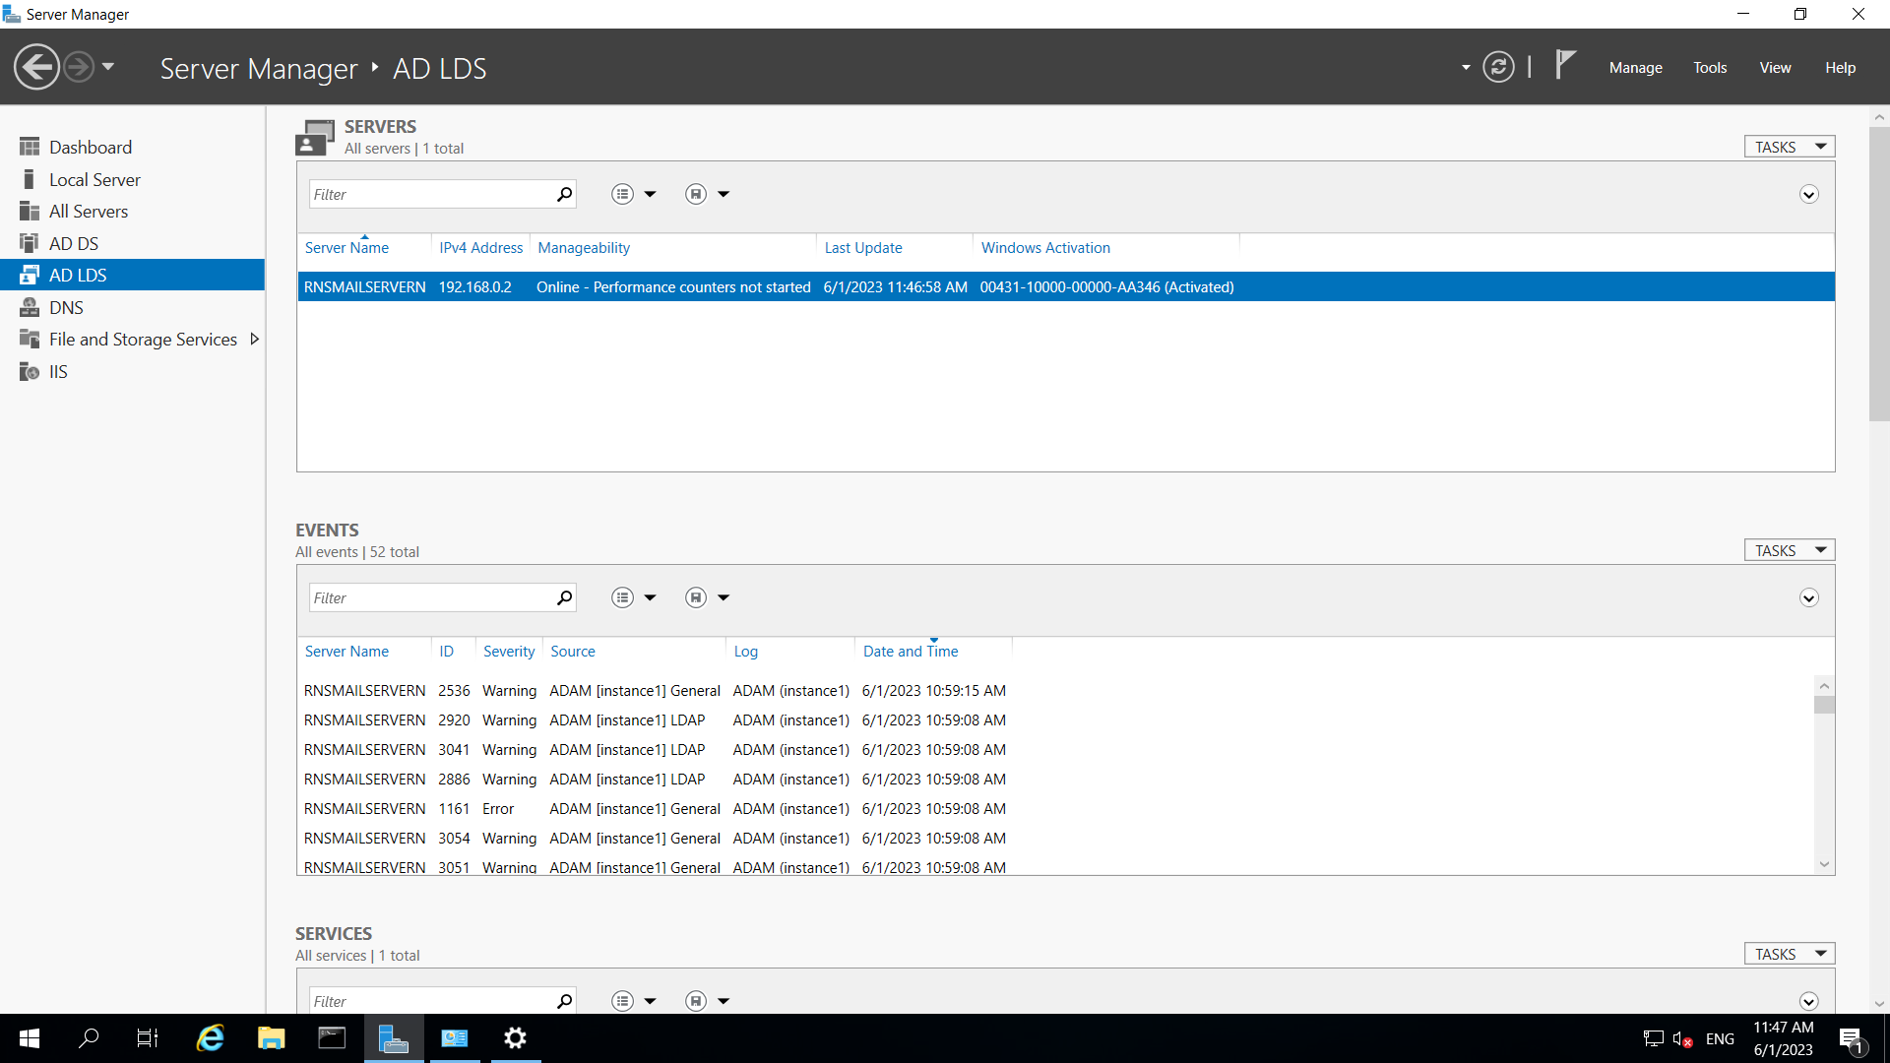Sort servers by IPv4 Address column
The height and width of the screenshot is (1063, 1890).
point(480,248)
